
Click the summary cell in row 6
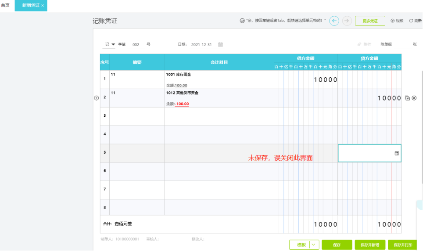tap(137, 172)
